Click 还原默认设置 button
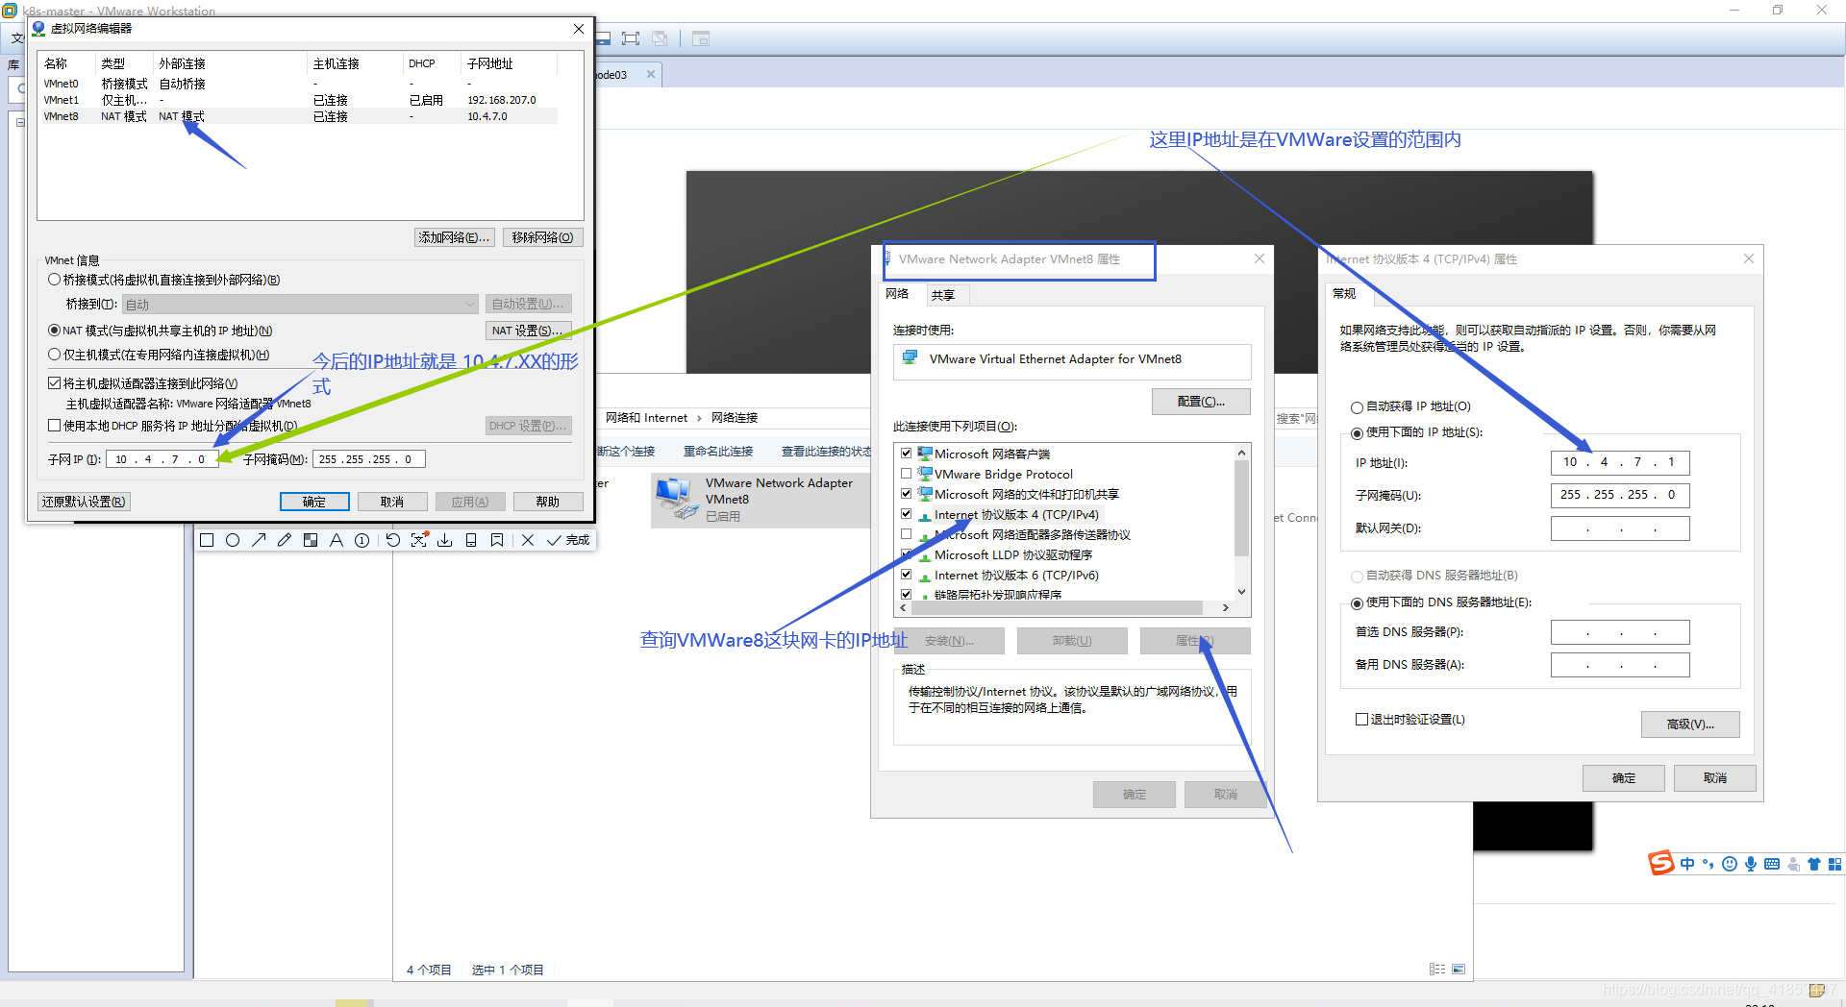1846x1007 pixels. click(x=84, y=502)
